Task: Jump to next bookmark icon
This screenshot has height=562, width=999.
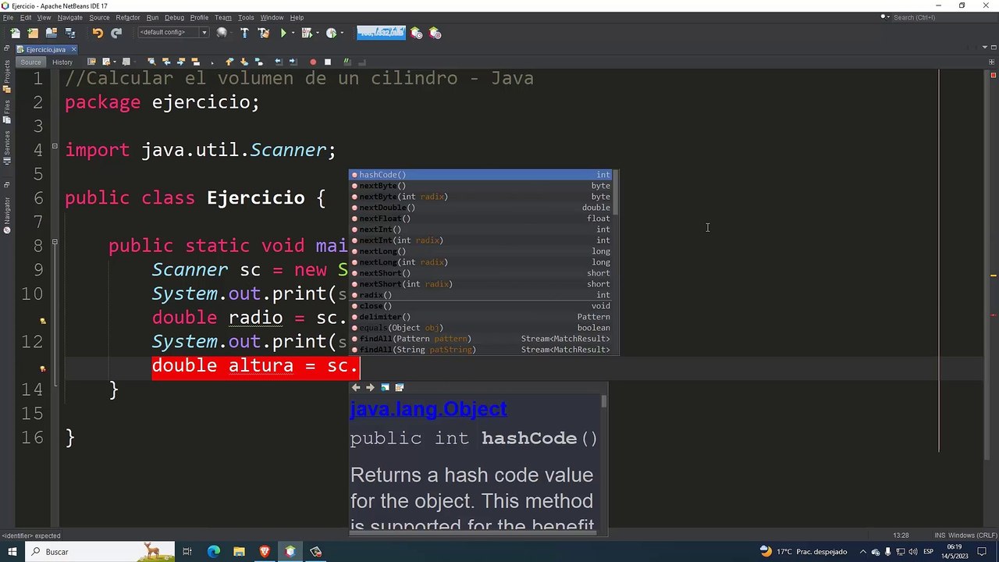Action: [x=244, y=62]
